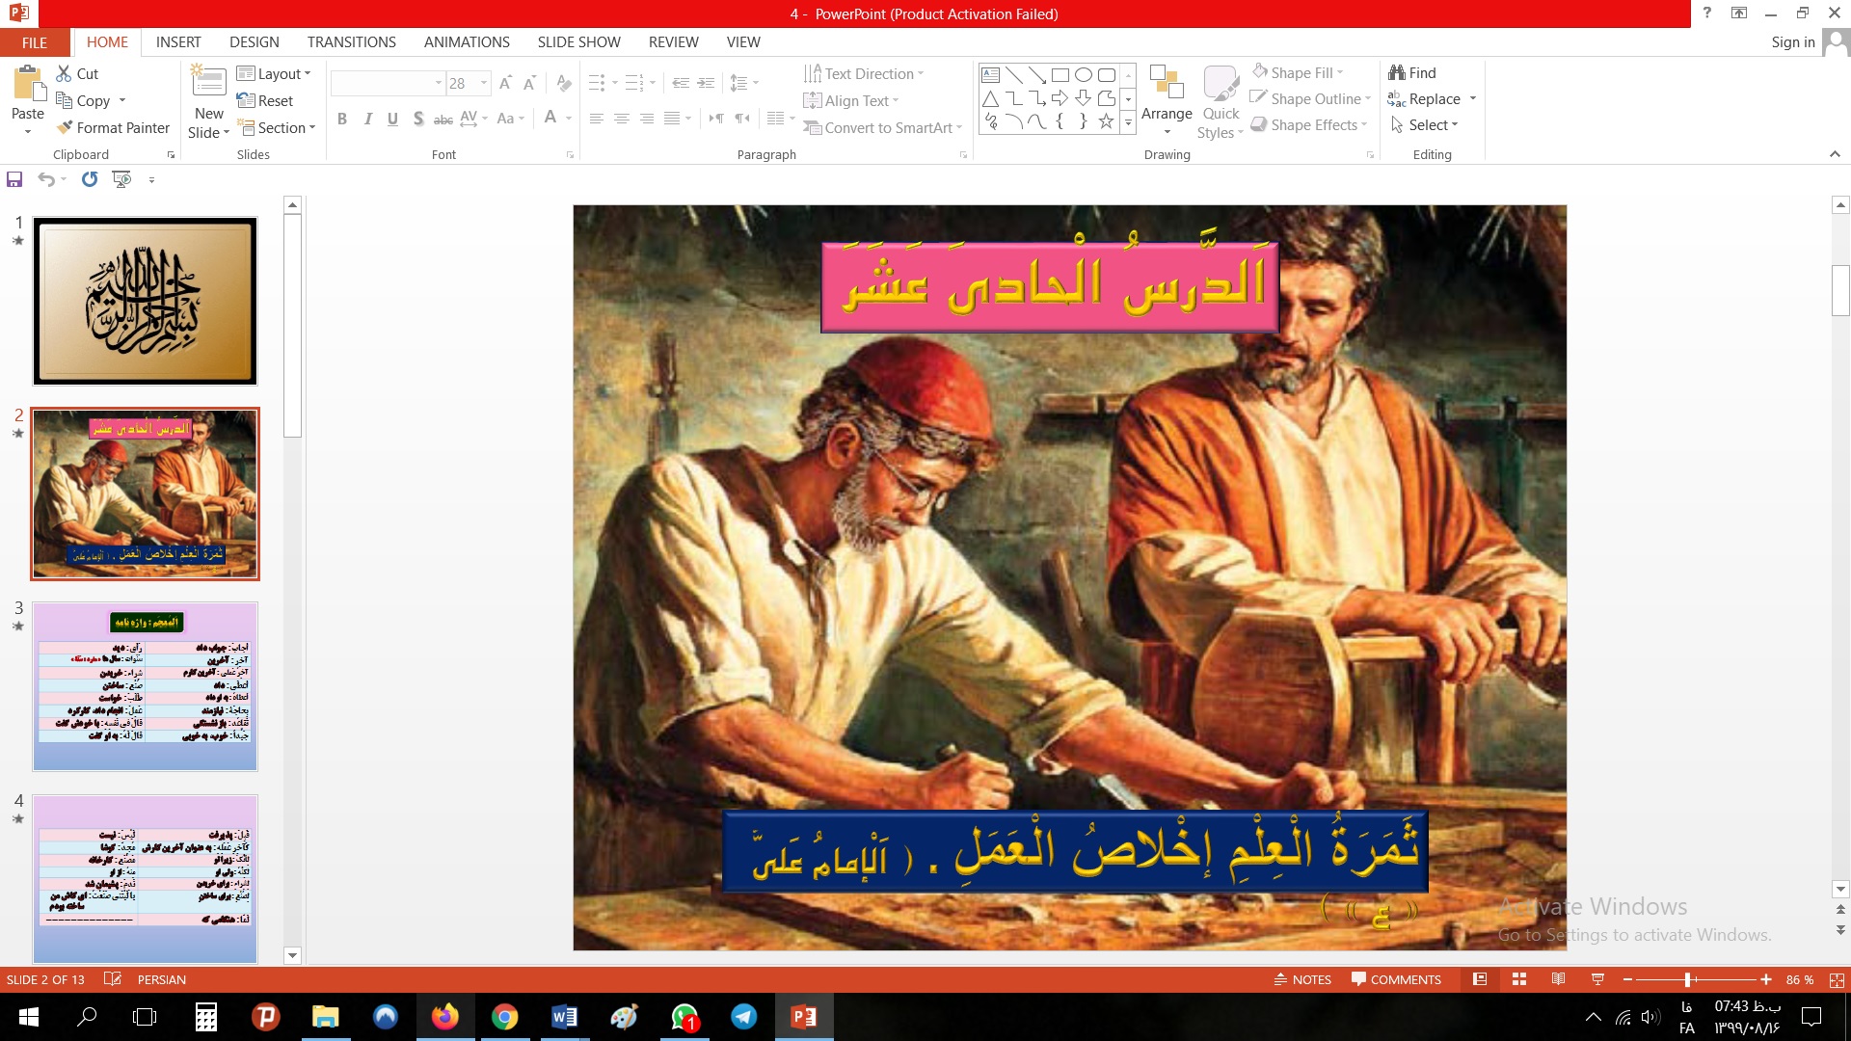Click the New Slide icon
Viewport: 1851px width, 1041px height.
coord(208,83)
